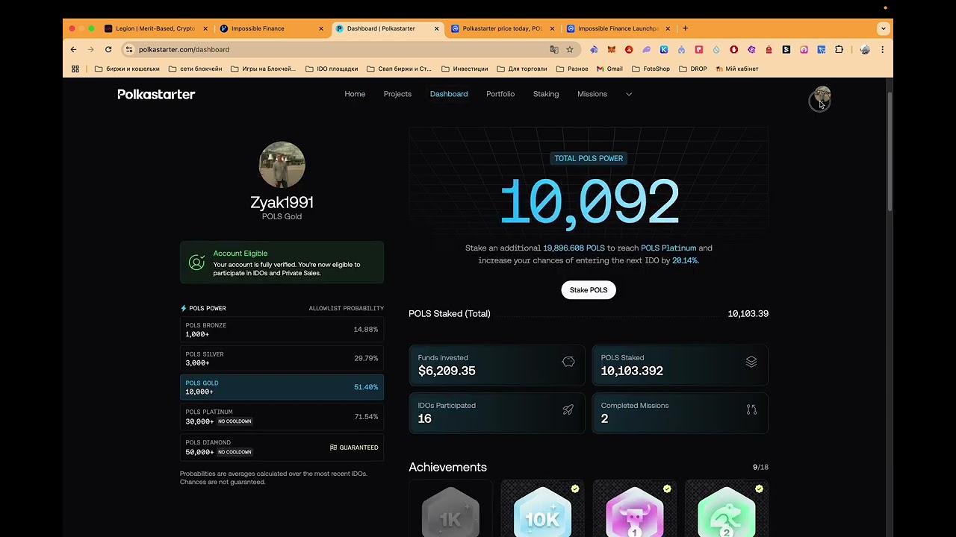956x537 pixels.
Task: Click the Stake POLS button
Action: coord(589,290)
